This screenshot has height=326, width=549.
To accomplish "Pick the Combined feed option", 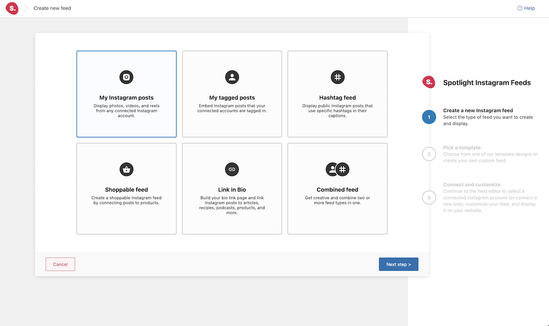I will pos(338,189).
